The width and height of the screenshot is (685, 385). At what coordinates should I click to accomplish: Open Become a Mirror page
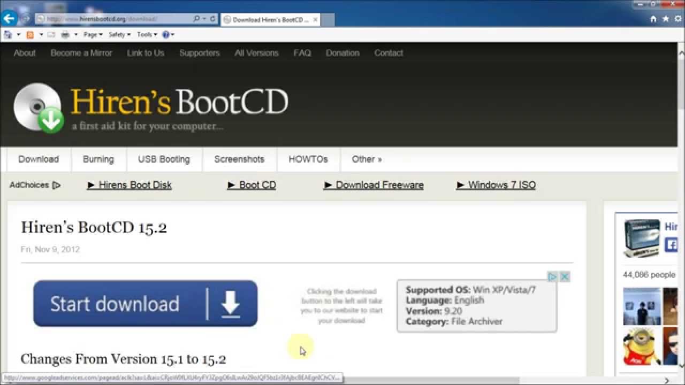pyautogui.click(x=81, y=53)
